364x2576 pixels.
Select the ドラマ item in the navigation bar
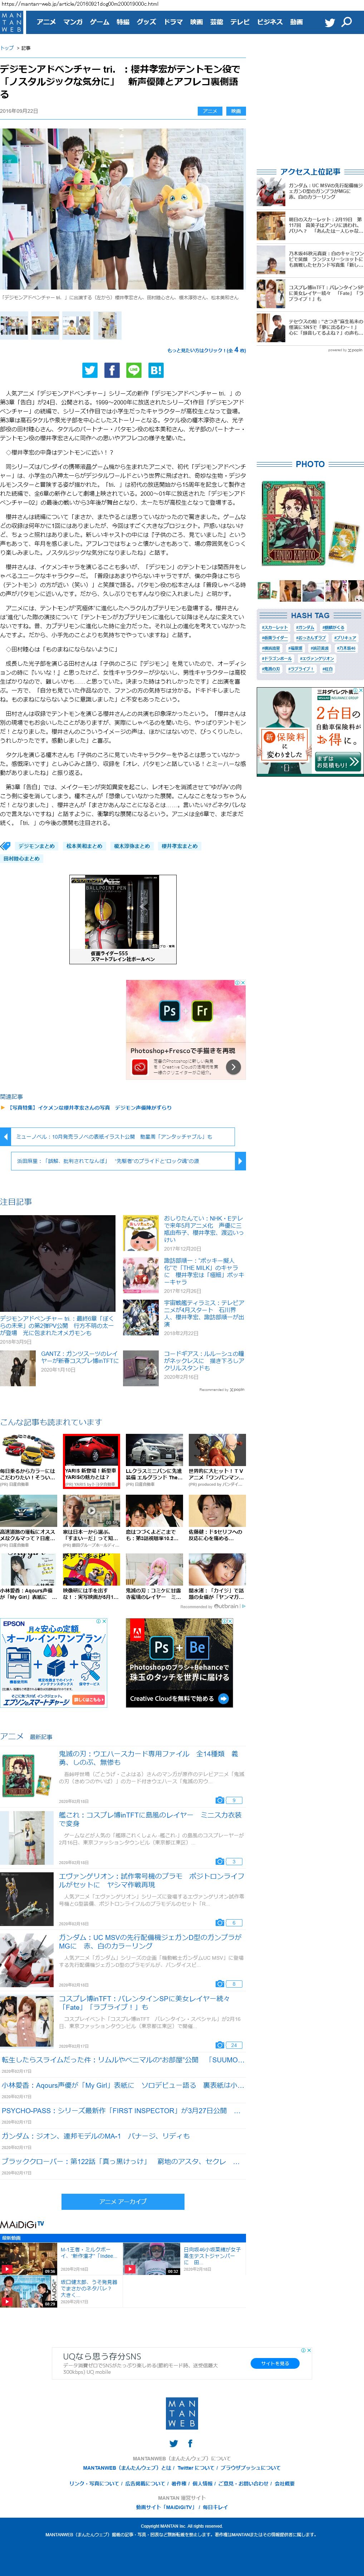click(x=173, y=22)
